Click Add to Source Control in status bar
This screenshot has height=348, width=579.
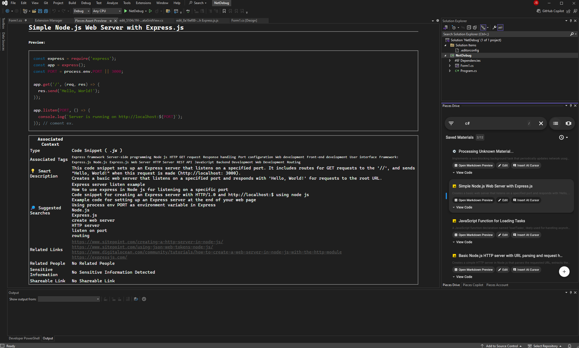[x=501, y=346]
